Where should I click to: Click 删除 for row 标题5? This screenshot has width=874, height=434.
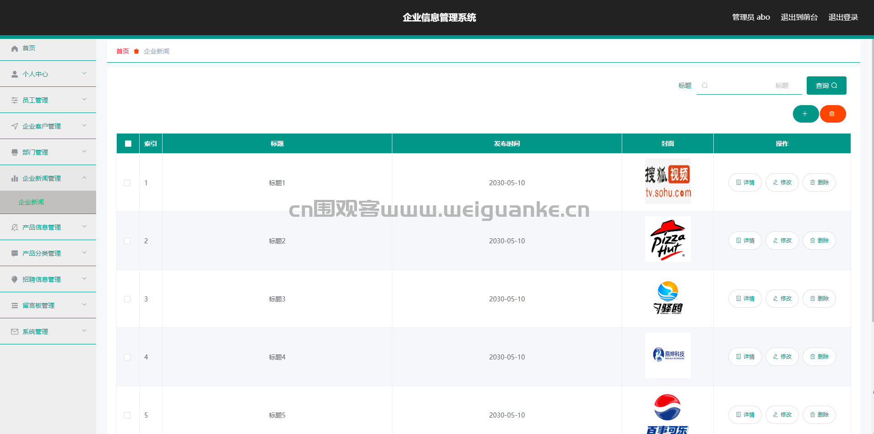coord(819,415)
